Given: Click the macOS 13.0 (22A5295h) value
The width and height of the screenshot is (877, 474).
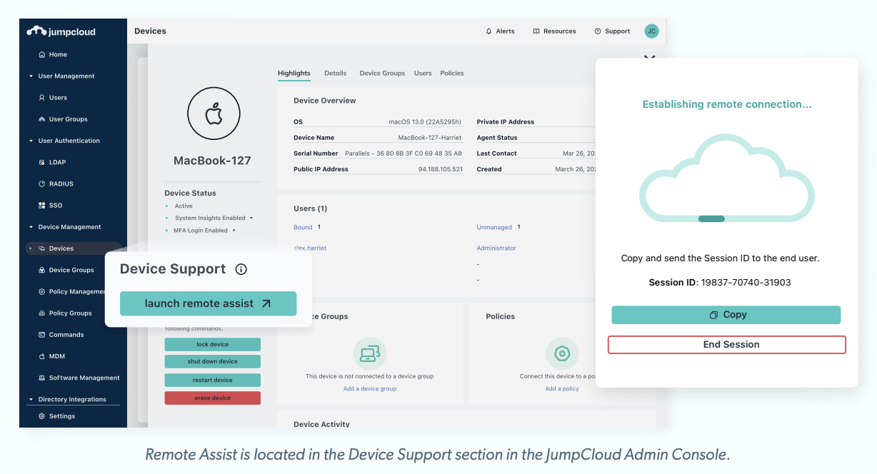Looking at the screenshot, I should tap(425, 122).
